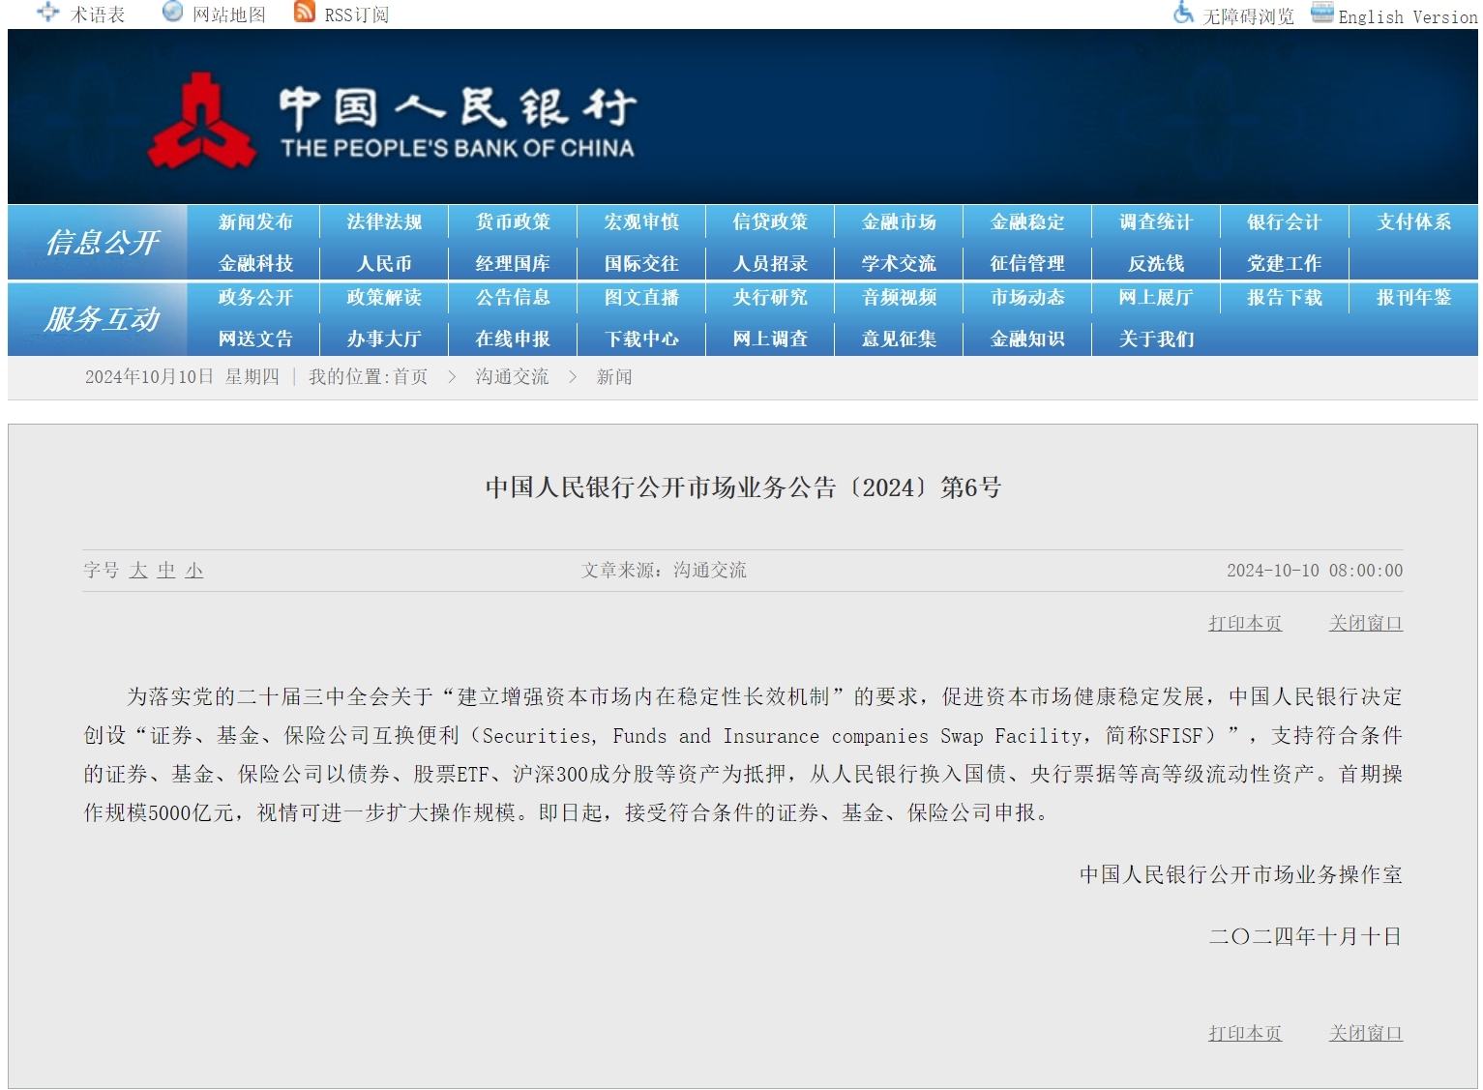Screen dimensions: 1483x1090
Task: Go to 宏观审慎 section
Action: pos(641,221)
